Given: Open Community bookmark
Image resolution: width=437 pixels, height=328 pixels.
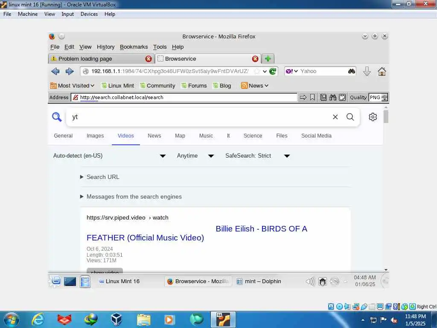Looking at the screenshot, I should 157,85.
